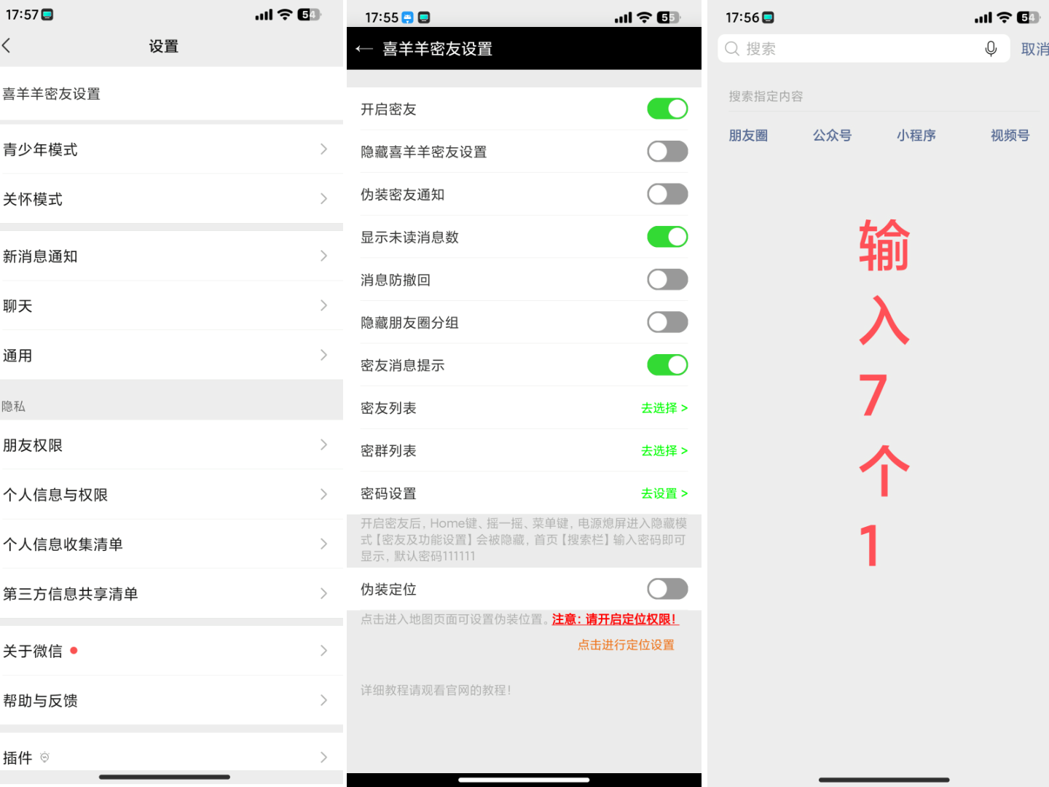Screen dimensions: 1049x787
Task: Open 个人信息收集清单 via its chevron
Action: [x=324, y=544]
